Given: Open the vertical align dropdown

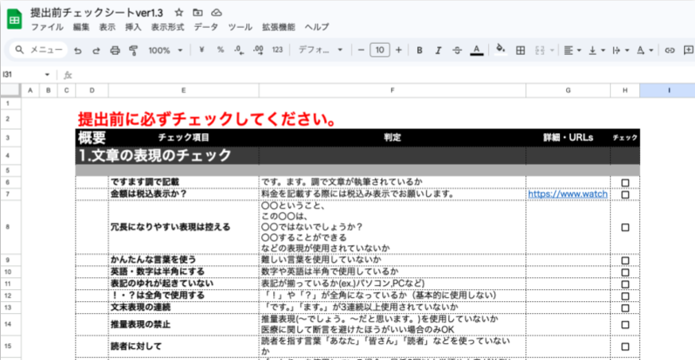Looking at the screenshot, I should tap(596, 50).
